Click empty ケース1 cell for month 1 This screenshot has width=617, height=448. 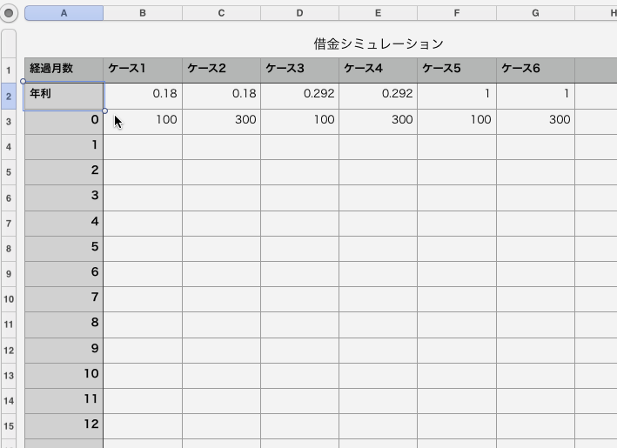click(143, 147)
